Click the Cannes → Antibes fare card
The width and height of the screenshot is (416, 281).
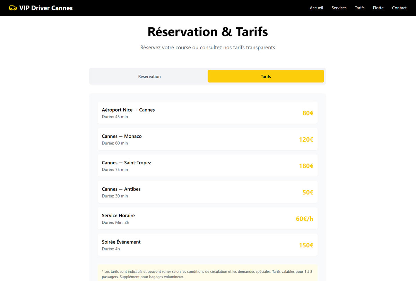(x=207, y=192)
